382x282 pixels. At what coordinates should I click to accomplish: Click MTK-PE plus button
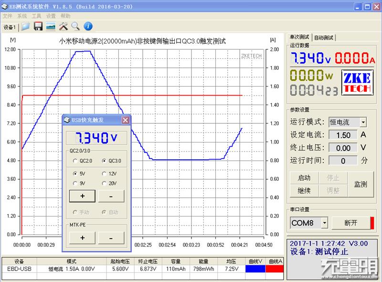(82, 238)
